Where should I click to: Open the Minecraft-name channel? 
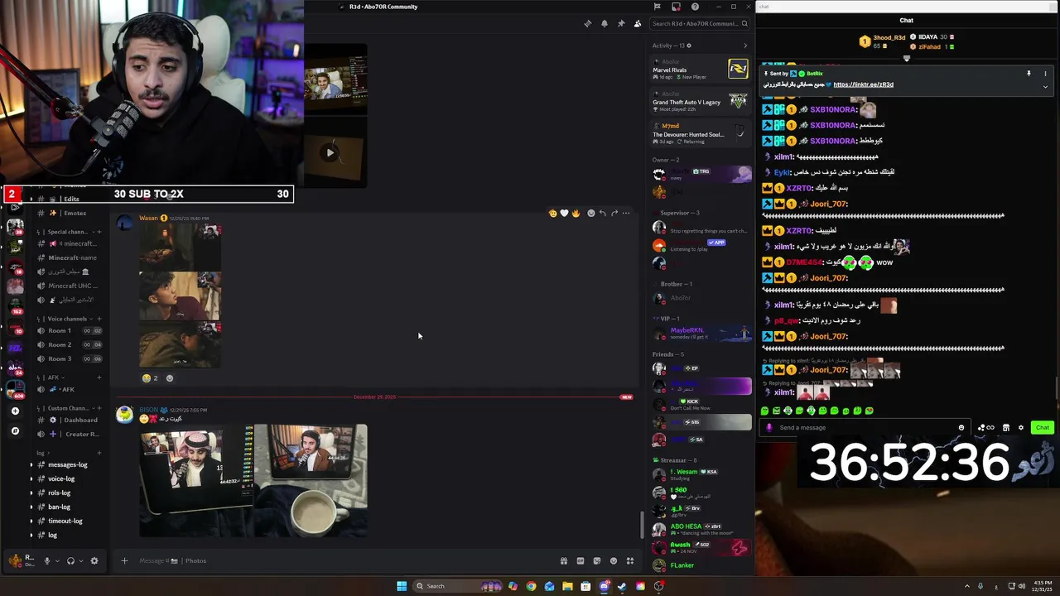point(71,257)
